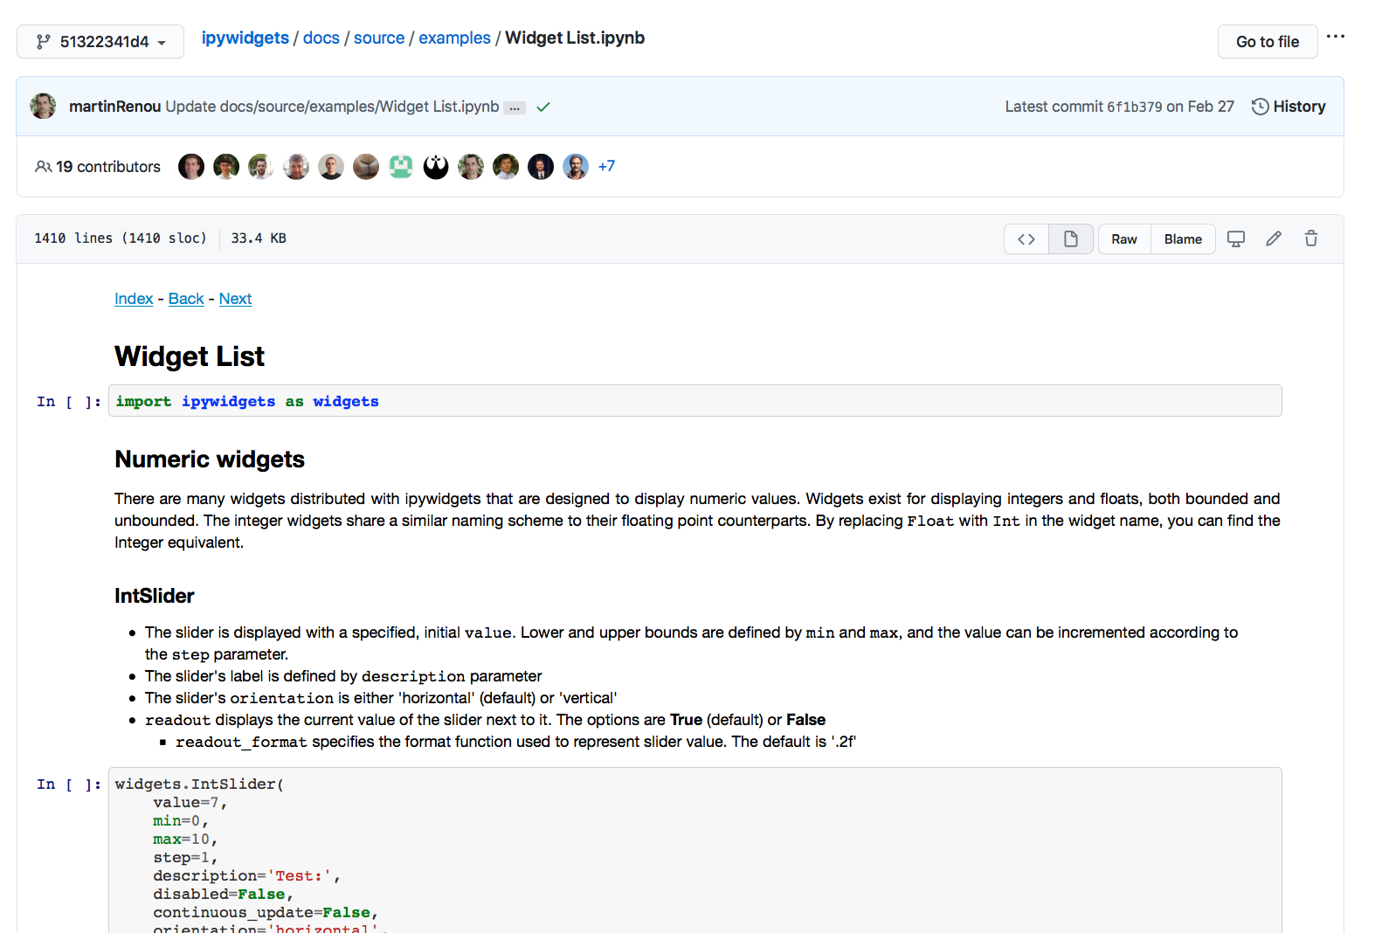Expand the commit message ellipsis button
1375x933 pixels.
515,108
